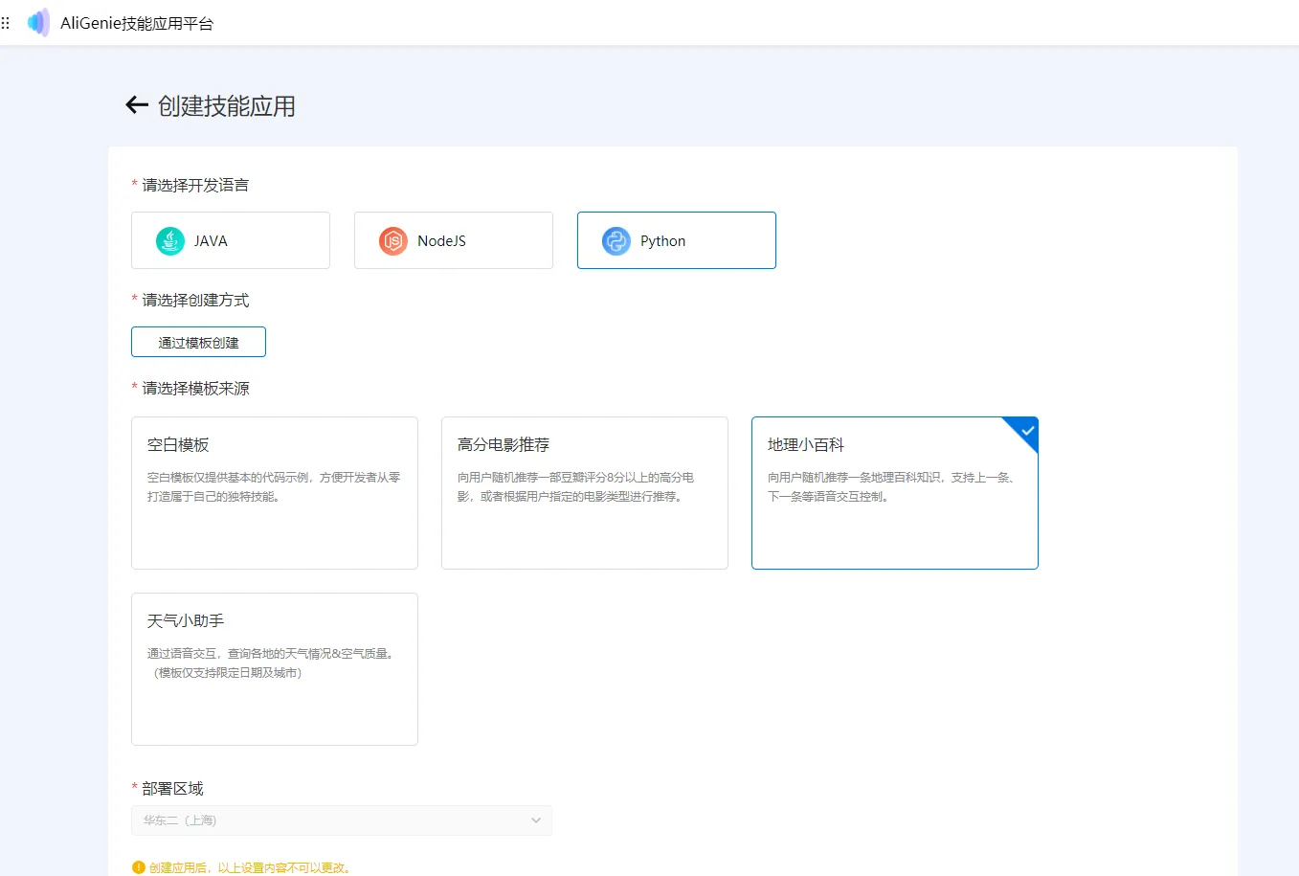Click the NodeJS language icon
Screen dimensions: 1299x876
point(393,240)
